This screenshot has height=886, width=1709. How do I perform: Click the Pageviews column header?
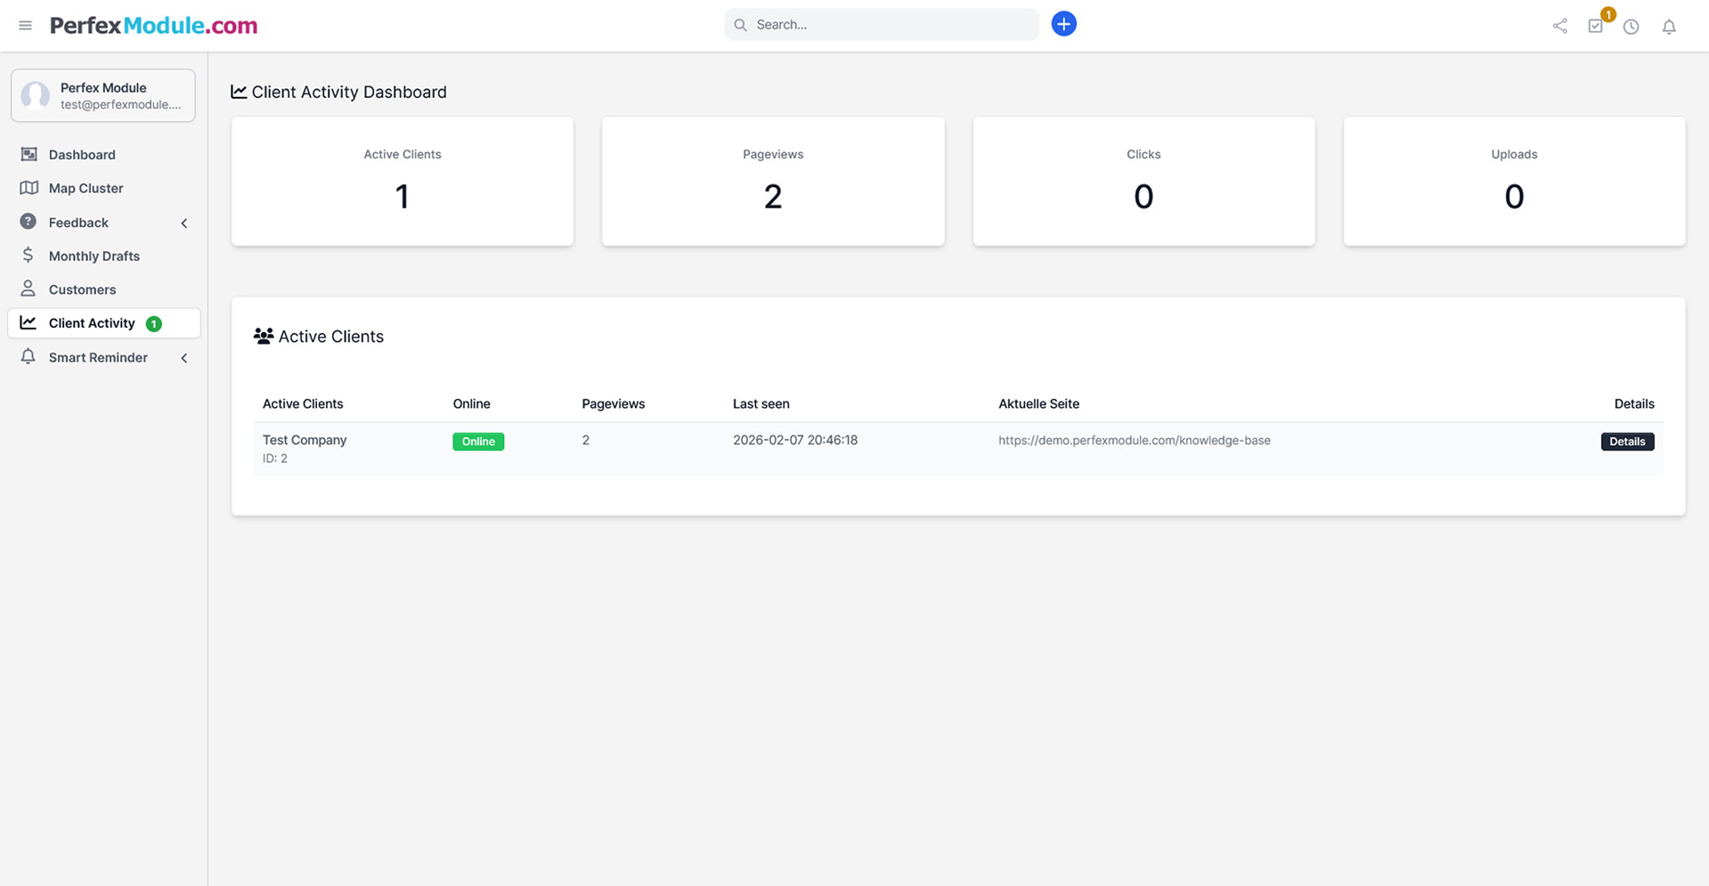coord(613,404)
